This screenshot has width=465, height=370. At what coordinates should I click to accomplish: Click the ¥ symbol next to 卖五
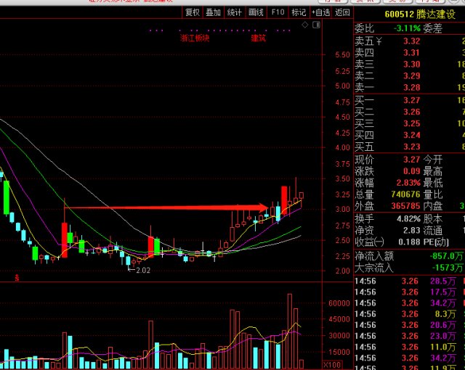click(379, 41)
